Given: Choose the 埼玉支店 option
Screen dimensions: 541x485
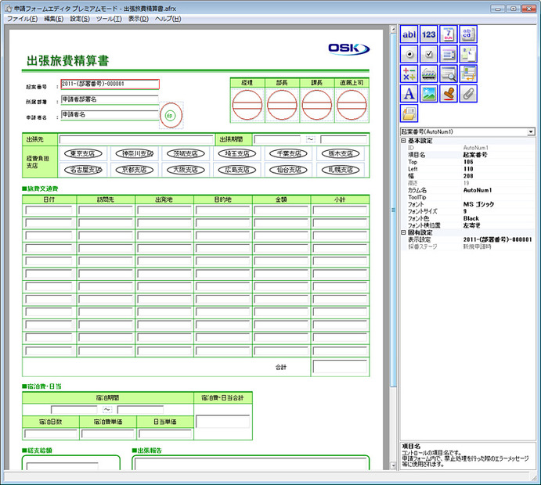Looking at the screenshot, I should tap(237, 154).
